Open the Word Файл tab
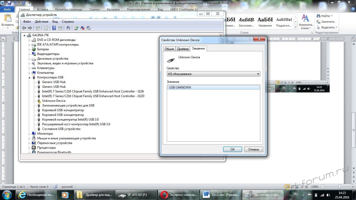356x200 pixels. pos(7,9)
